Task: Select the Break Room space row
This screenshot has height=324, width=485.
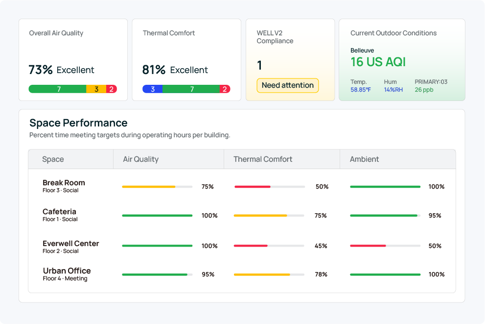Action: (x=64, y=183)
